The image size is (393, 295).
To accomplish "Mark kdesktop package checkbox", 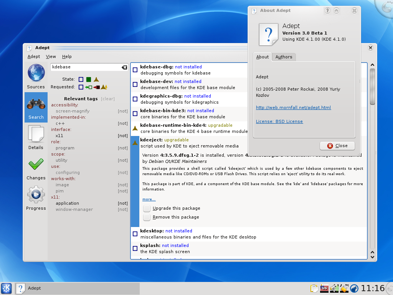I will click(x=135, y=234).
